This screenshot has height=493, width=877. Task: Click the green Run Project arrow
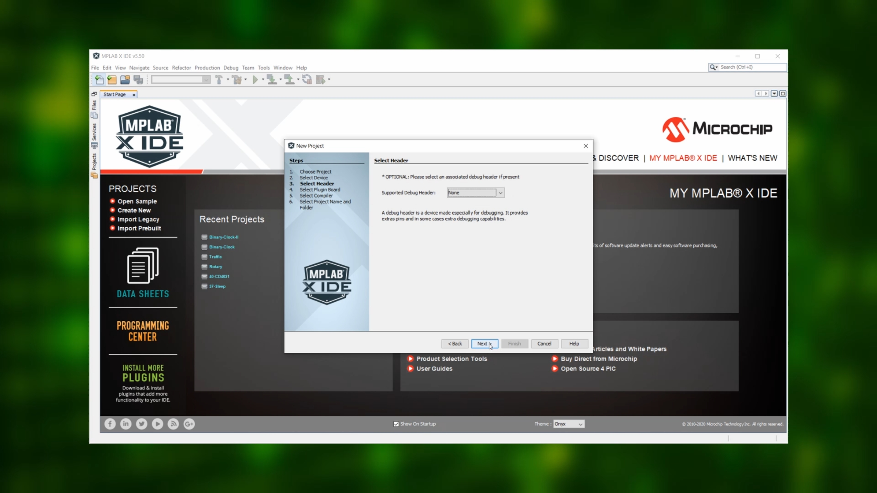point(255,80)
